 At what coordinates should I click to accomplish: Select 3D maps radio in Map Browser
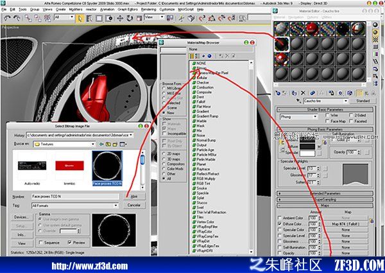[x=164, y=159]
